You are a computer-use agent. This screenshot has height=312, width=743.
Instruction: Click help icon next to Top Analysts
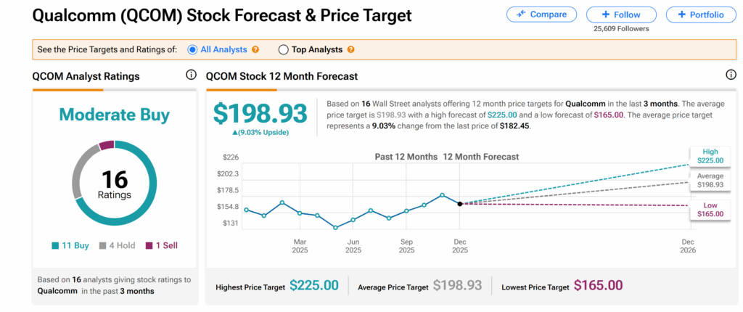click(351, 50)
